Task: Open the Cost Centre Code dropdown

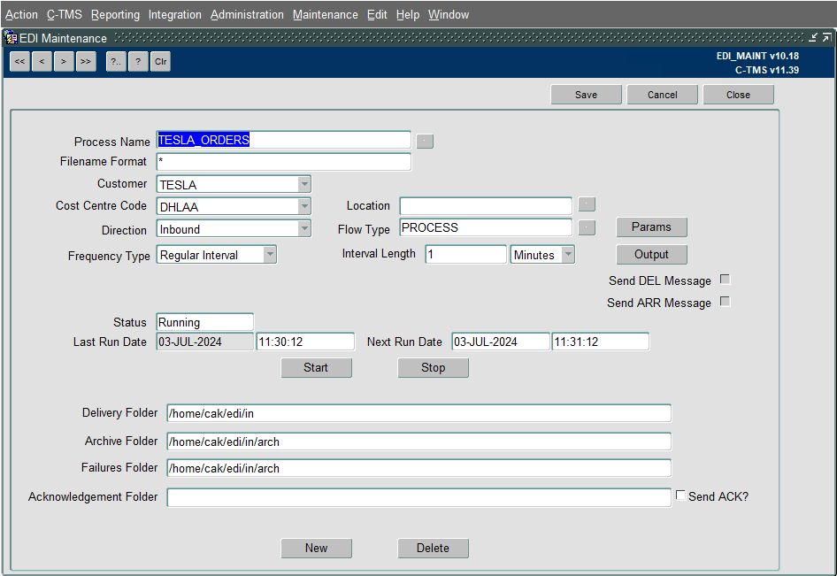Action: tap(304, 206)
